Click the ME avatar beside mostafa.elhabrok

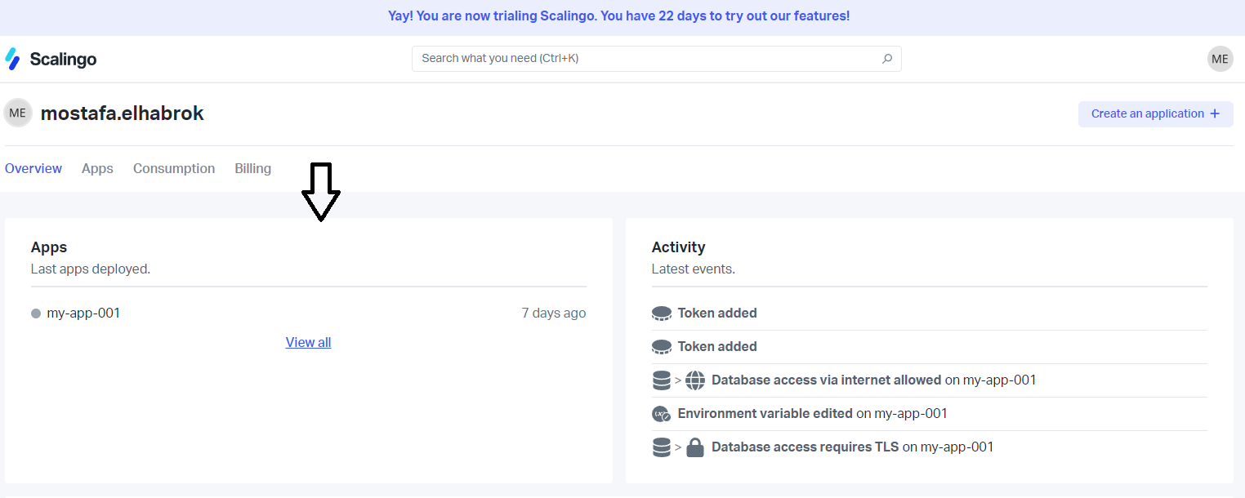coord(17,112)
